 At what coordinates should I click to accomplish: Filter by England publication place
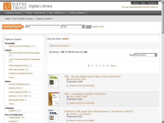[12, 121]
